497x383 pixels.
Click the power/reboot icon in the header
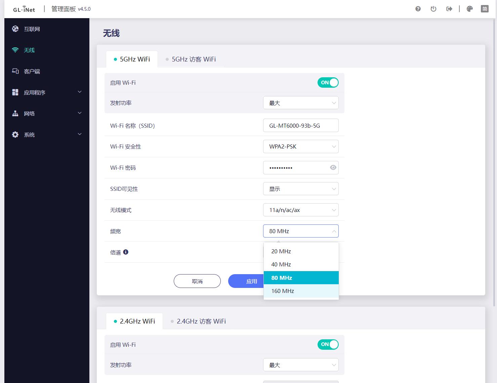click(x=433, y=9)
